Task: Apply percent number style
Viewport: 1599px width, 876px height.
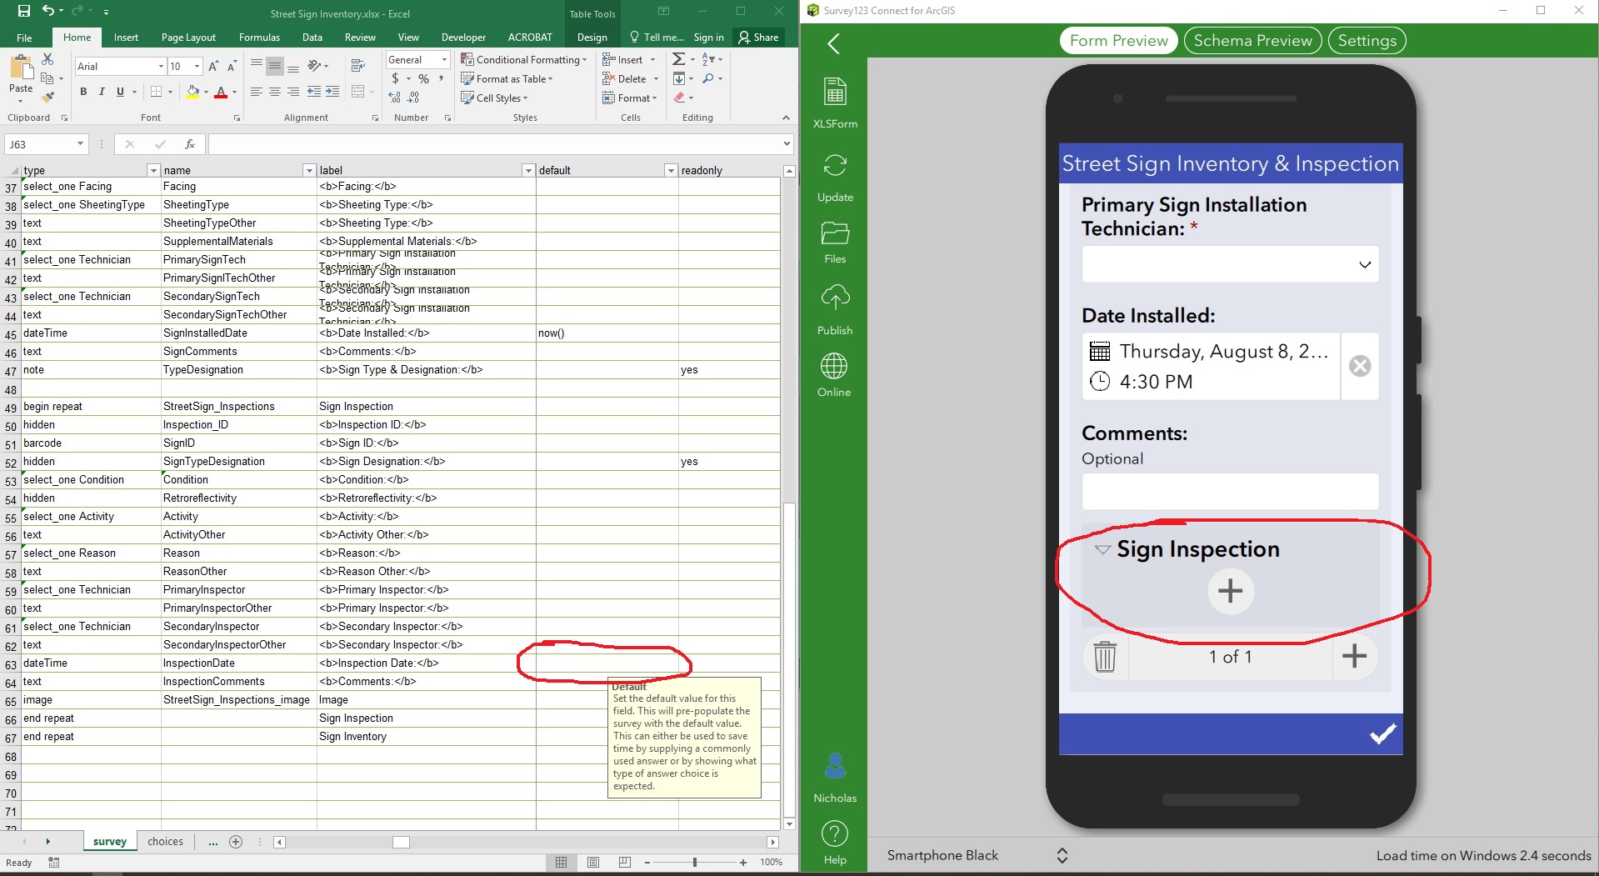Action: [x=423, y=79]
